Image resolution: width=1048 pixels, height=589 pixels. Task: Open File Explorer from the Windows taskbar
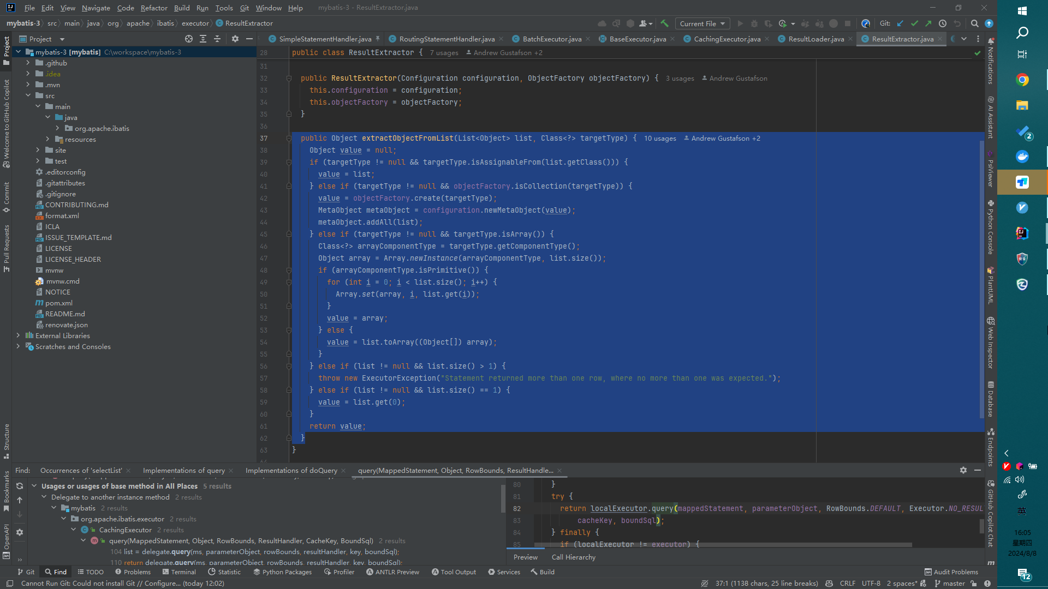(x=1022, y=105)
